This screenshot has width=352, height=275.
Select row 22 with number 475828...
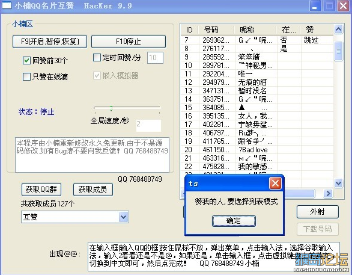(x=257, y=167)
